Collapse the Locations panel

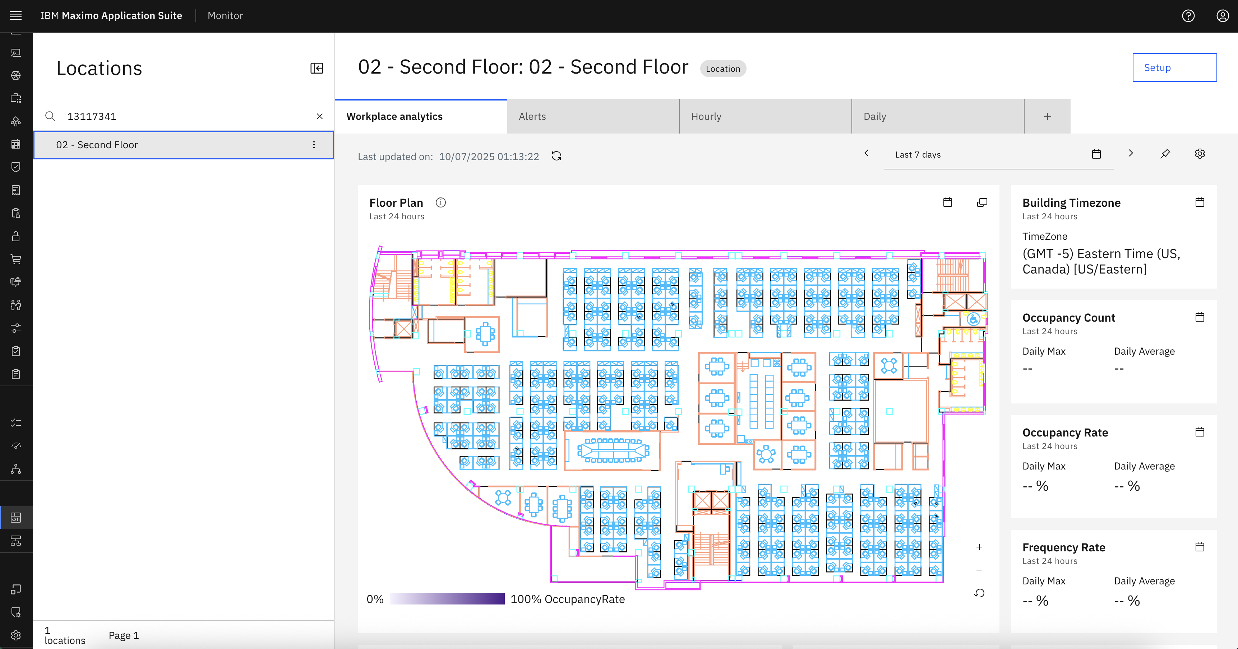317,68
